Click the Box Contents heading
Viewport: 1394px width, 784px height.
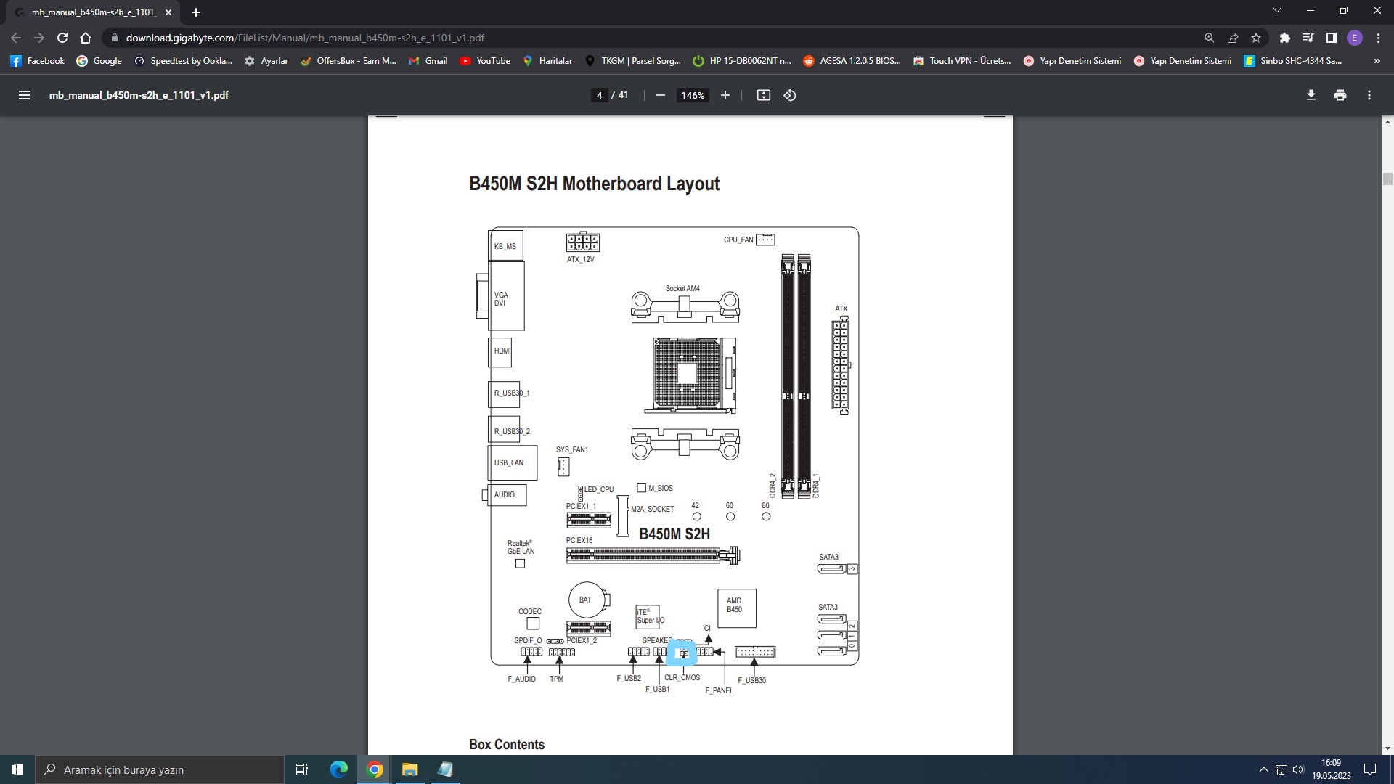tap(507, 744)
